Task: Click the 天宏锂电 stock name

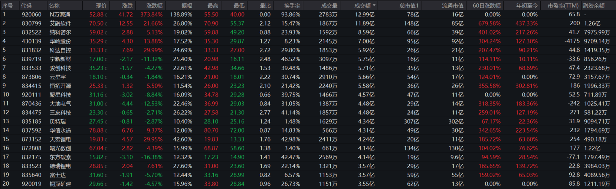Action: point(60,139)
